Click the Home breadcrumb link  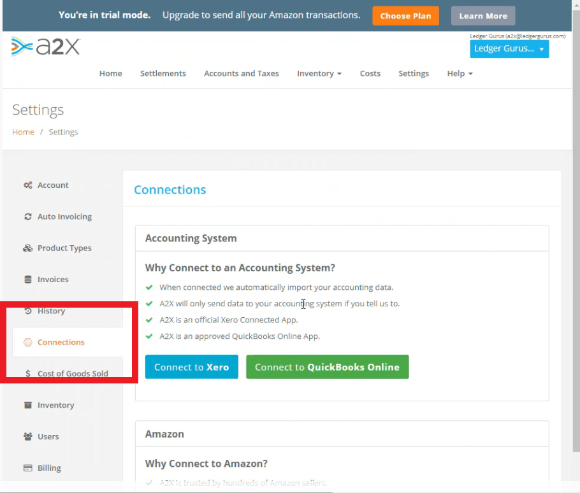coord(23,132)
